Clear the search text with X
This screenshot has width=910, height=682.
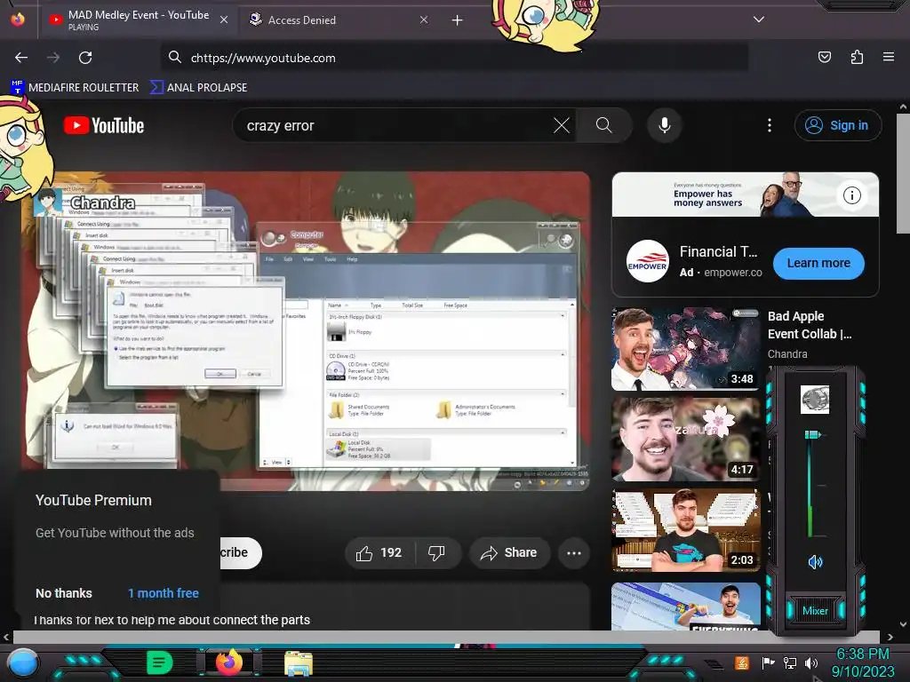(562, 125)
